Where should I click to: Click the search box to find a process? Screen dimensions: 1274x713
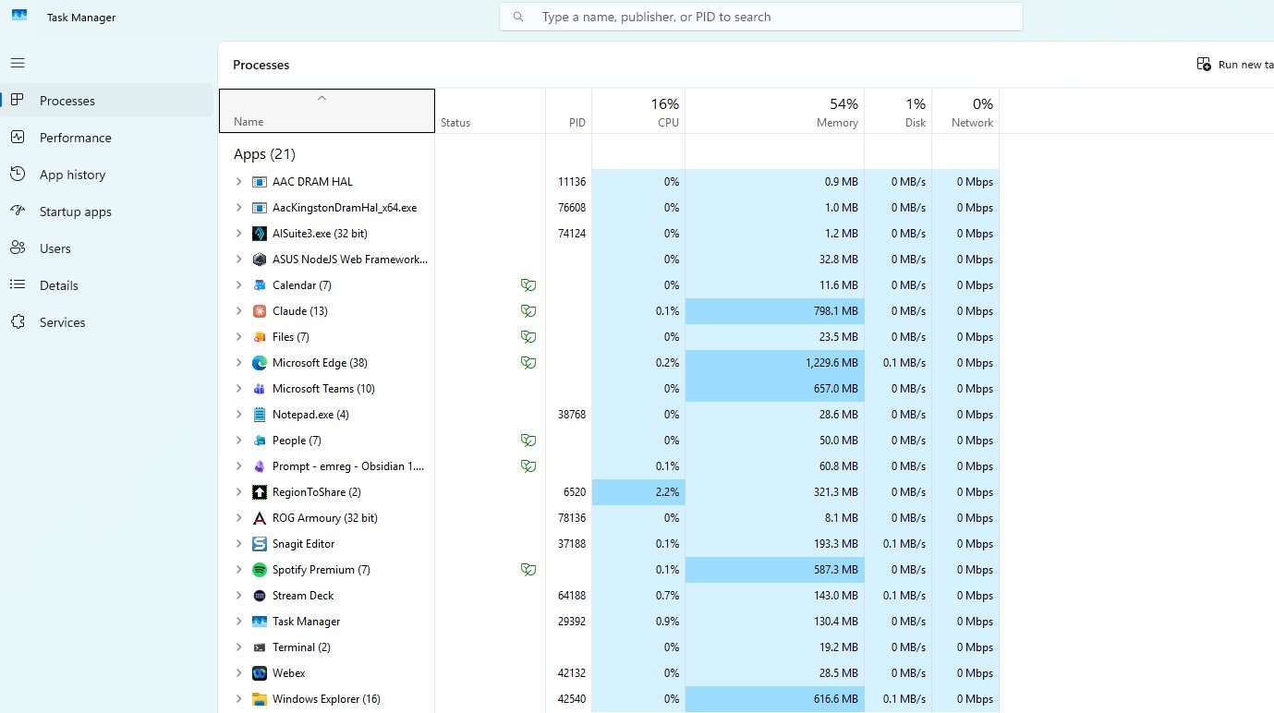coord(761,17)
